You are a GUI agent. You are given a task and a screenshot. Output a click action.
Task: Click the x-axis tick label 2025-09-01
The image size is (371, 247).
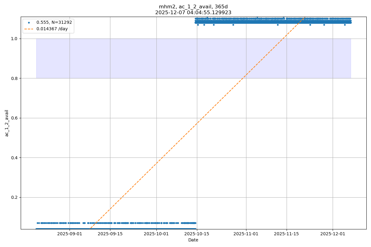(70, 234)
